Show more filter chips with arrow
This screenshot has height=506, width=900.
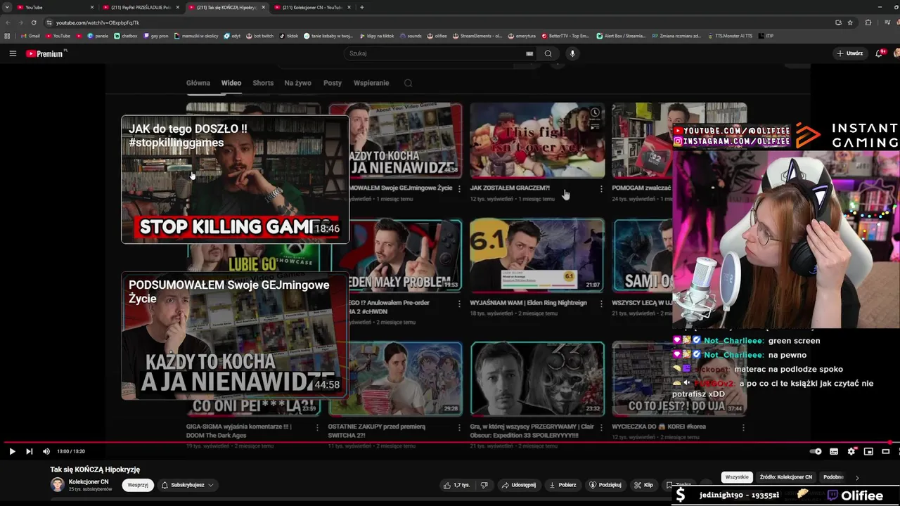[x=857, y=477]
